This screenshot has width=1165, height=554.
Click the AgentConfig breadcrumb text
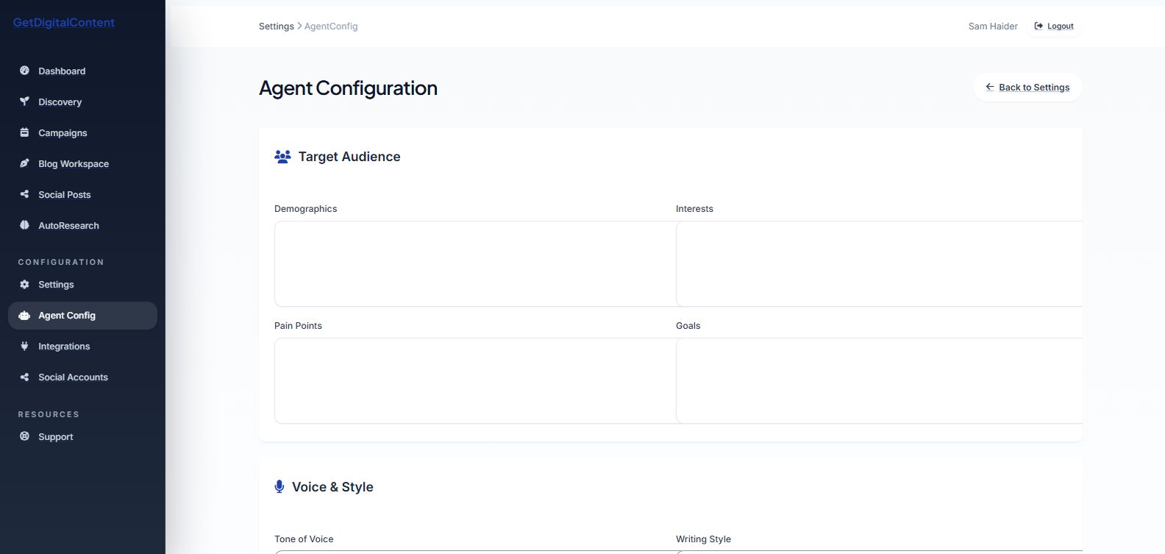(x=331, y=26)
